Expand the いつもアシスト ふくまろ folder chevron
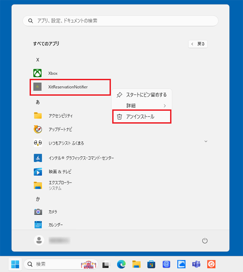 206,141
